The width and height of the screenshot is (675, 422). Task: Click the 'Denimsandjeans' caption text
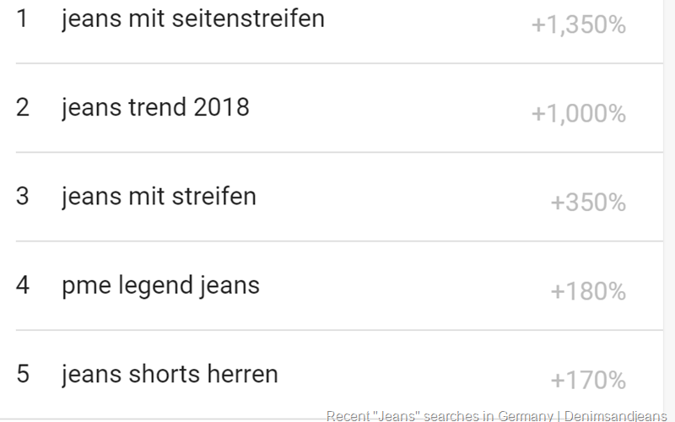tap(615, 416)
